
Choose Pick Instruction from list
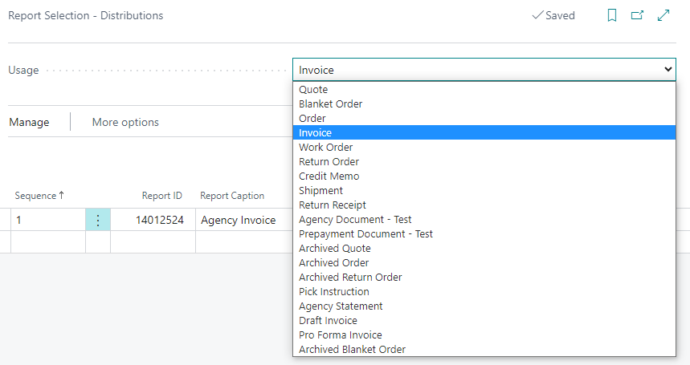click(x=333, y=292)
